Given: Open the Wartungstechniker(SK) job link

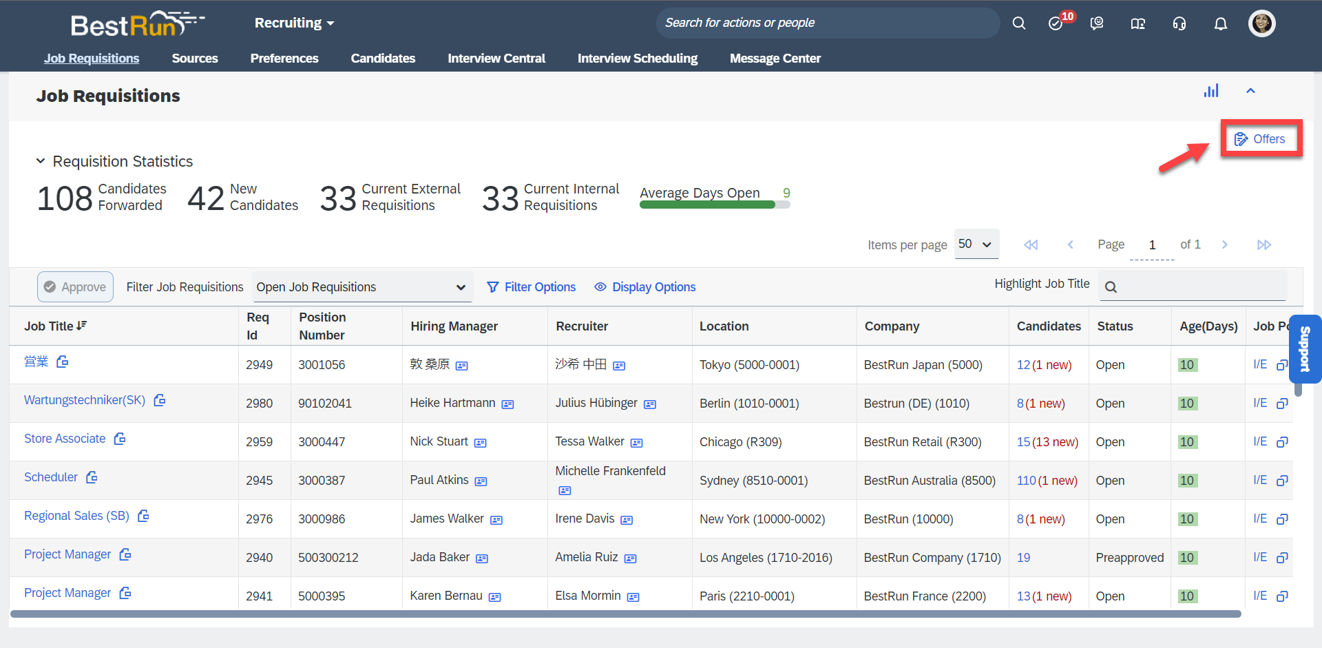Looking at the screenshot, I should click(85, 400).
